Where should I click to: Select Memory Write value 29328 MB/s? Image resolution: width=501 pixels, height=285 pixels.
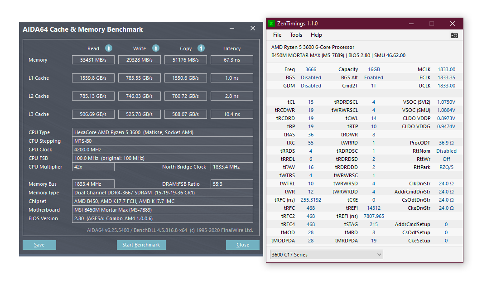(x=140, y=60)
